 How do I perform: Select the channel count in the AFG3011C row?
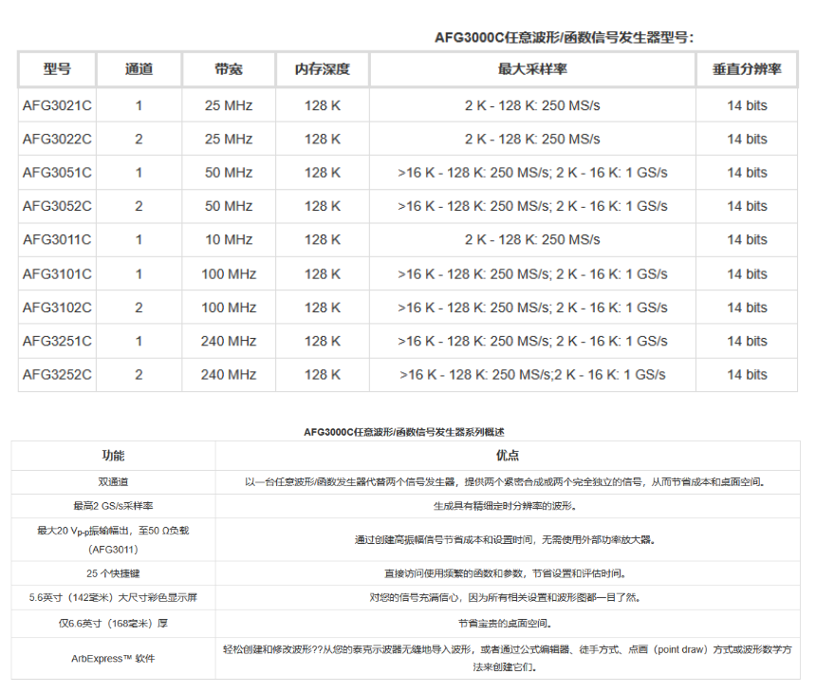pyautogui.click(x=139, y=239)
